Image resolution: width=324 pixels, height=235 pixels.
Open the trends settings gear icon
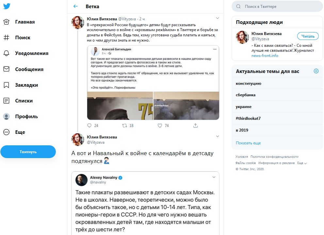click(x=316, y=71)
